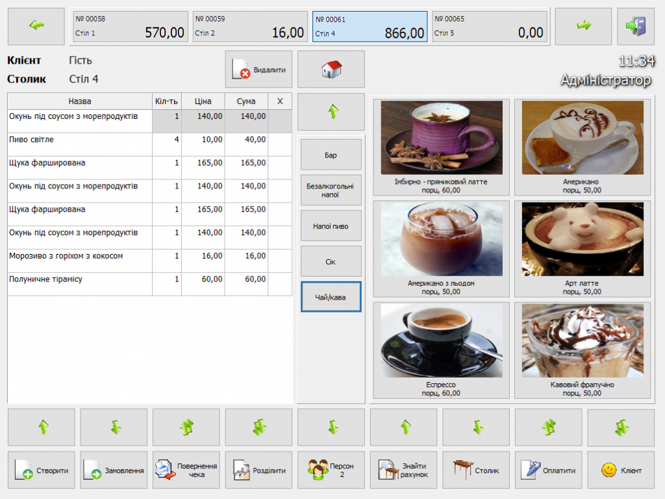Go to previous orders with left arrow

tap(36, 27)
